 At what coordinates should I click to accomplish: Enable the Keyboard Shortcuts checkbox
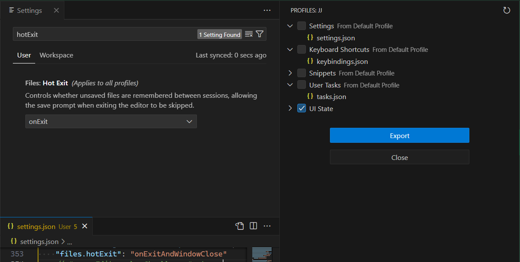pyautogui.click(x=301, y=49)
